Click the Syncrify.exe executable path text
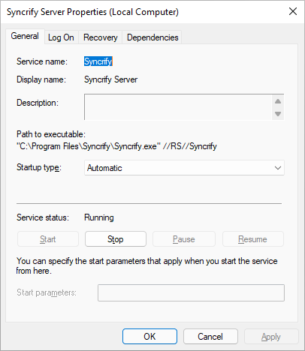Image resolution: width=305 pixels, height=351 pixels. pyautogui.click(x=116, y=146)
